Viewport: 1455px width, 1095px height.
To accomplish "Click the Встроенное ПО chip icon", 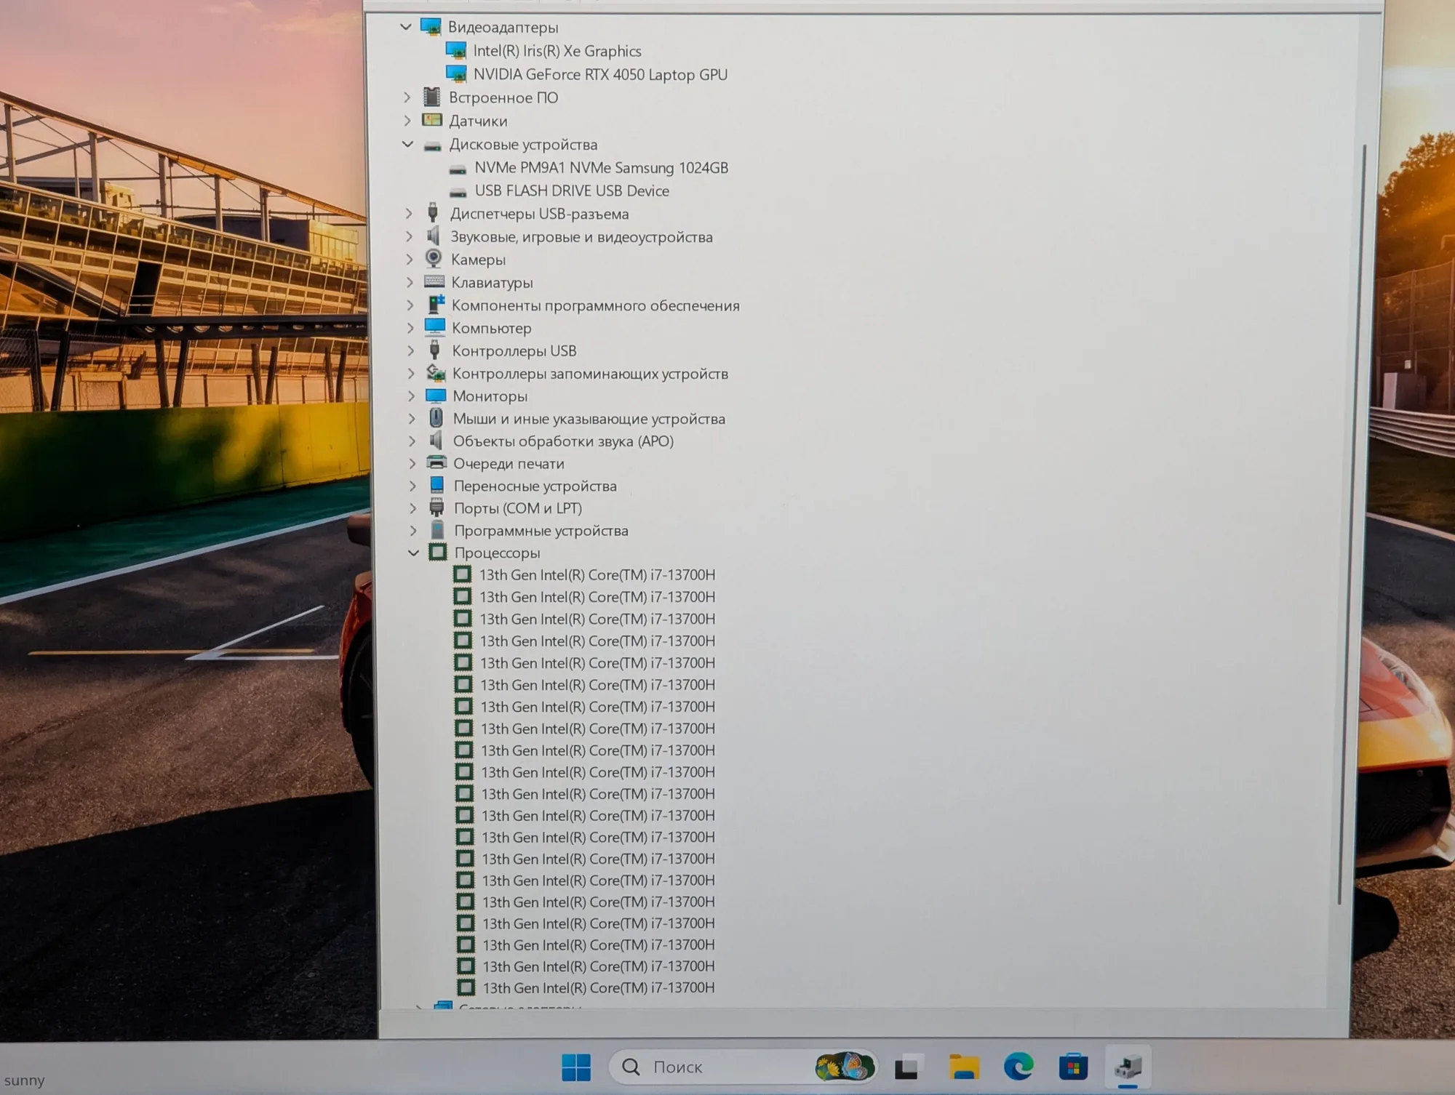I will [432, 97].
